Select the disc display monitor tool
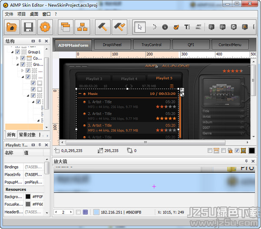Viewport: 261px width, 229px height. coord(234,27)
